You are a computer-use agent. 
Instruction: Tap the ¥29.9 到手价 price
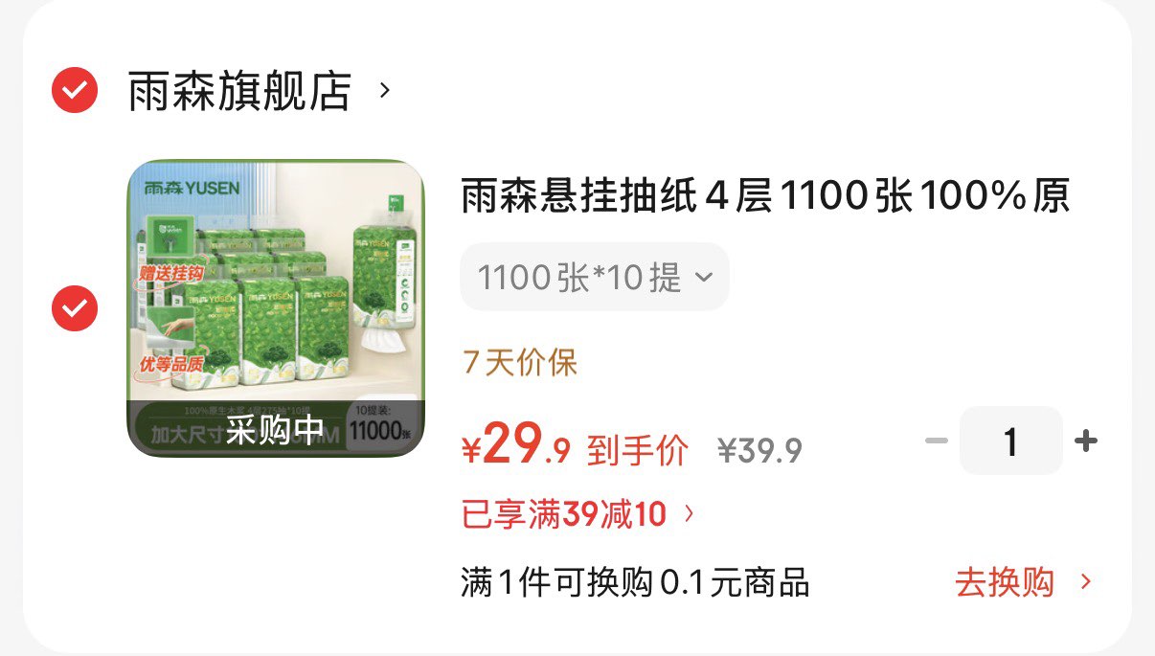point(575,447)
